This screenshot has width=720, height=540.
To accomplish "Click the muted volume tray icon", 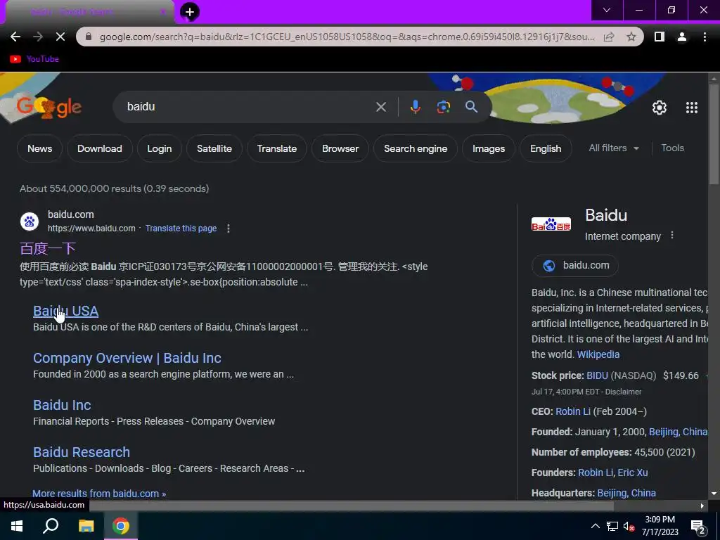I will (x=629, y=526).
